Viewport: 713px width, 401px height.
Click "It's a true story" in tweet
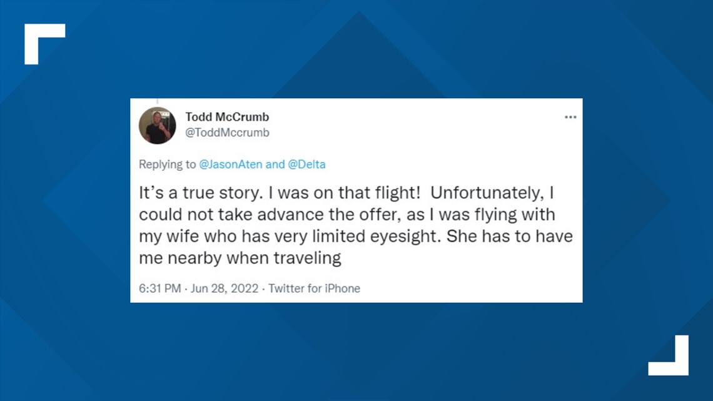click(200, 193)
